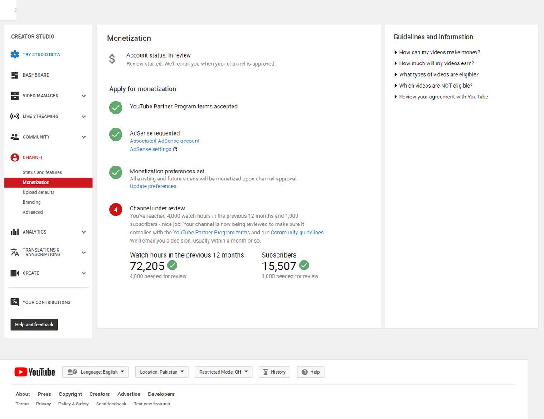Open the Policy & Safety footer link
The width and height of the screenshot is (544, 419).
(x=73, y=404)
